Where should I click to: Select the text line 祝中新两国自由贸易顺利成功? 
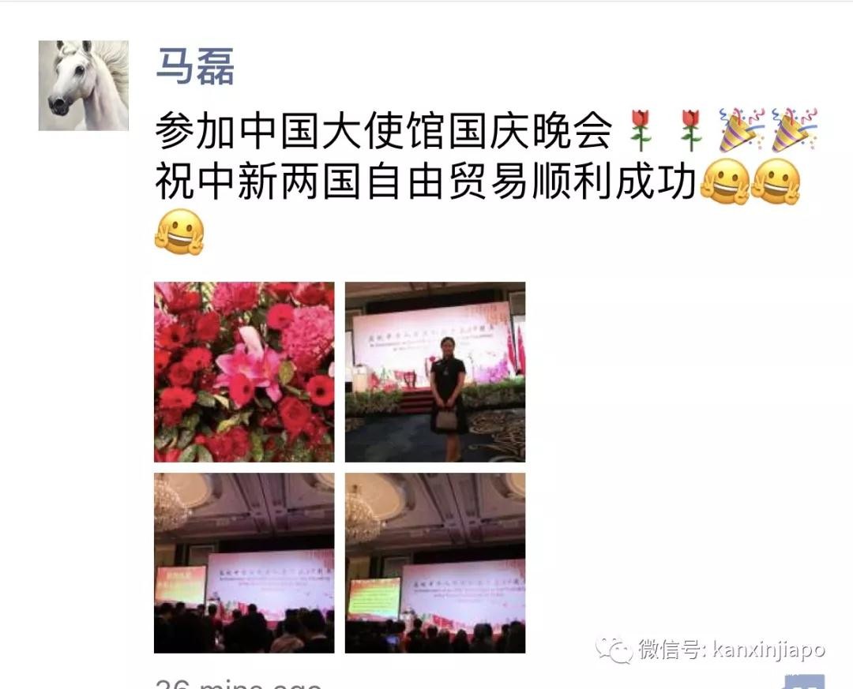click(426, 182)
